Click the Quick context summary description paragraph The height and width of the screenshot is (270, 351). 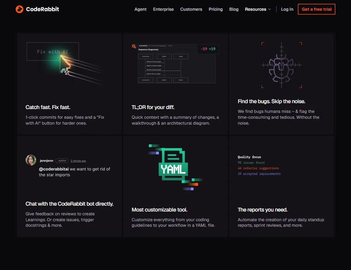175,120
